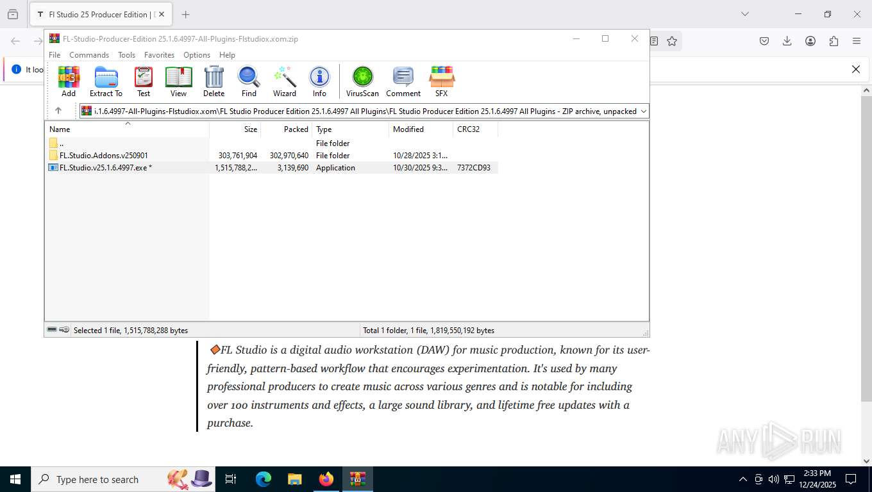Click the Add toolbar icon in WinRAR
Screen dimensions: 872x492
coord(69,81)
